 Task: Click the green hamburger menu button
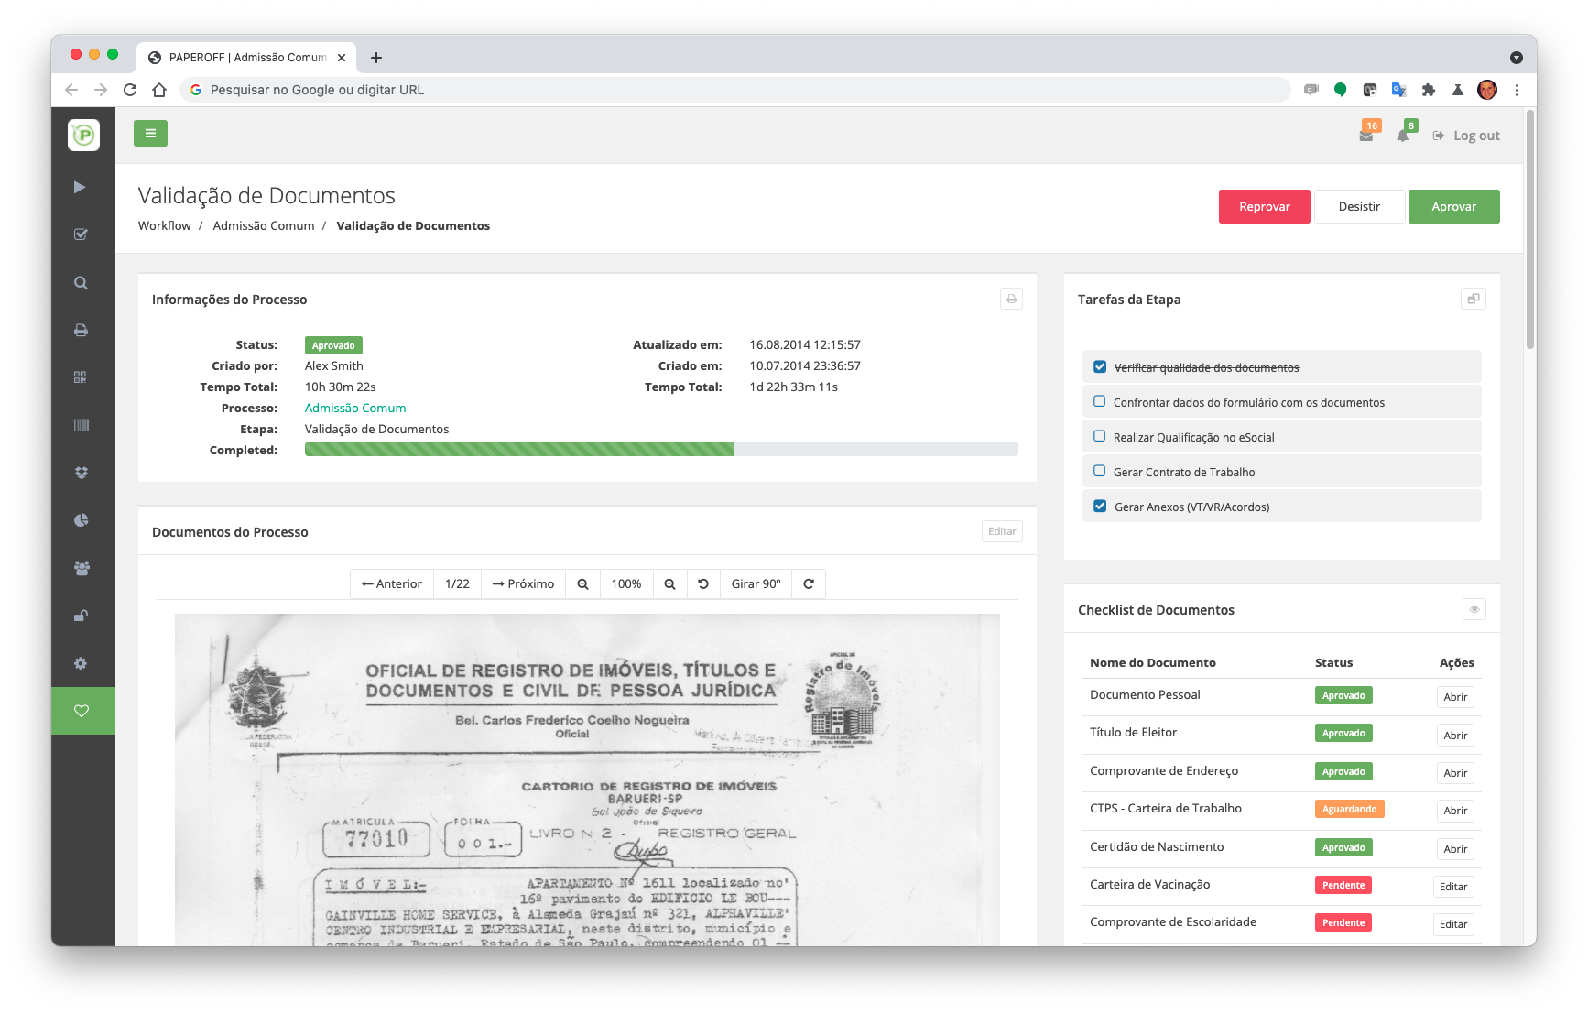(x=150, y=134)
